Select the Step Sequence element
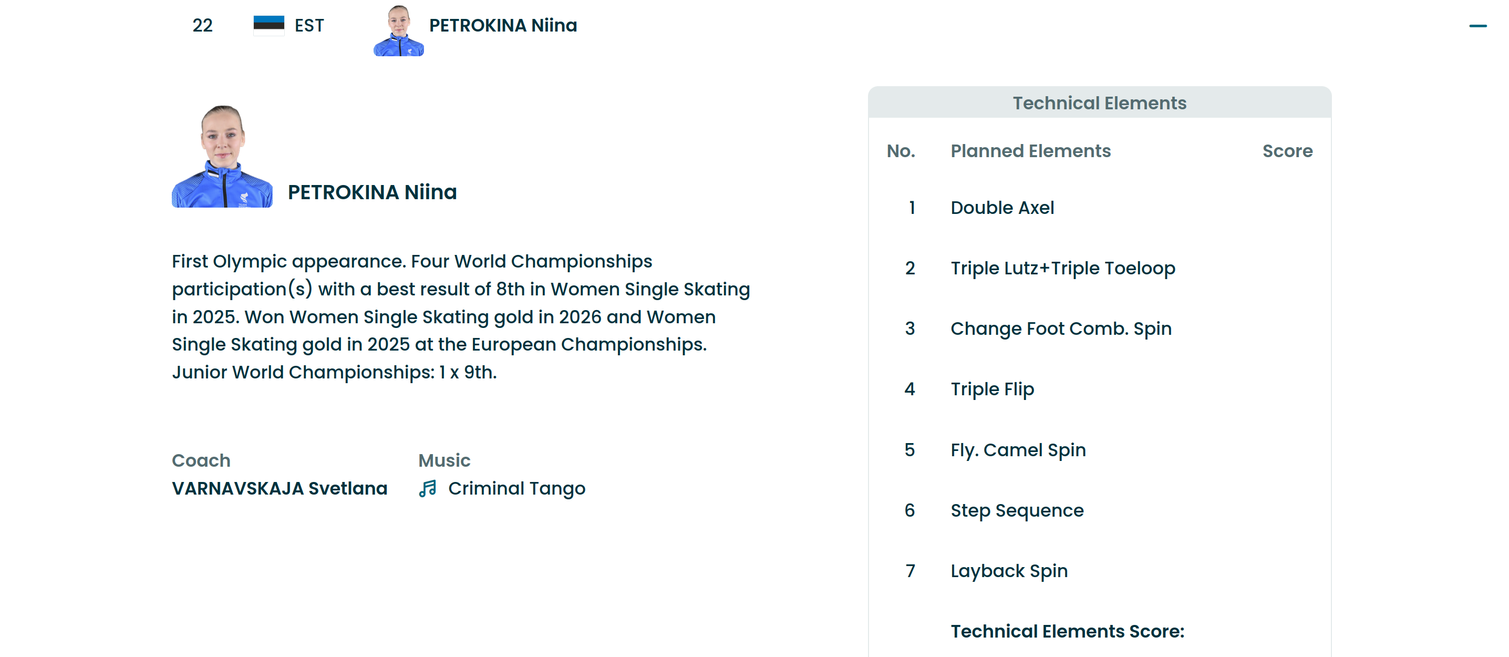This screenshot has height=657, width=1509. coord(1016,510)
